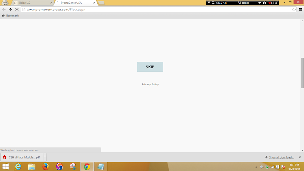Viewport: 304px width, 171px height.
Task: Close the PromoCenterUSA tab
Action: 94,3
